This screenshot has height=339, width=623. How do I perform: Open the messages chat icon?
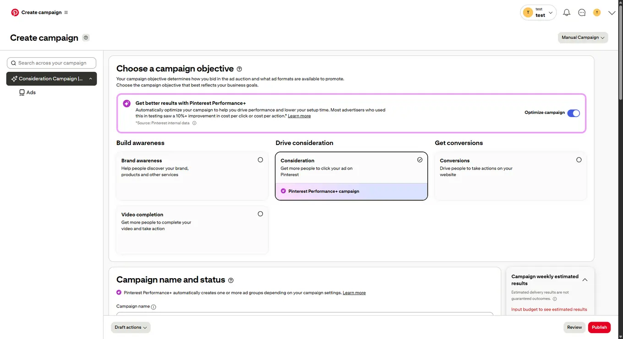point(582,12)
